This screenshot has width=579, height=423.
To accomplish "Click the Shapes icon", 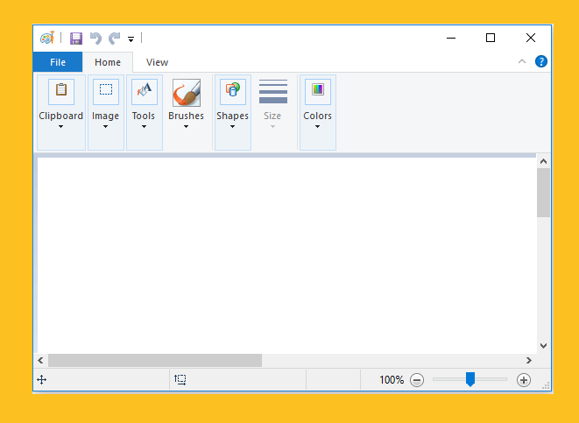I will pyautogui.click(x=233, y=91).
